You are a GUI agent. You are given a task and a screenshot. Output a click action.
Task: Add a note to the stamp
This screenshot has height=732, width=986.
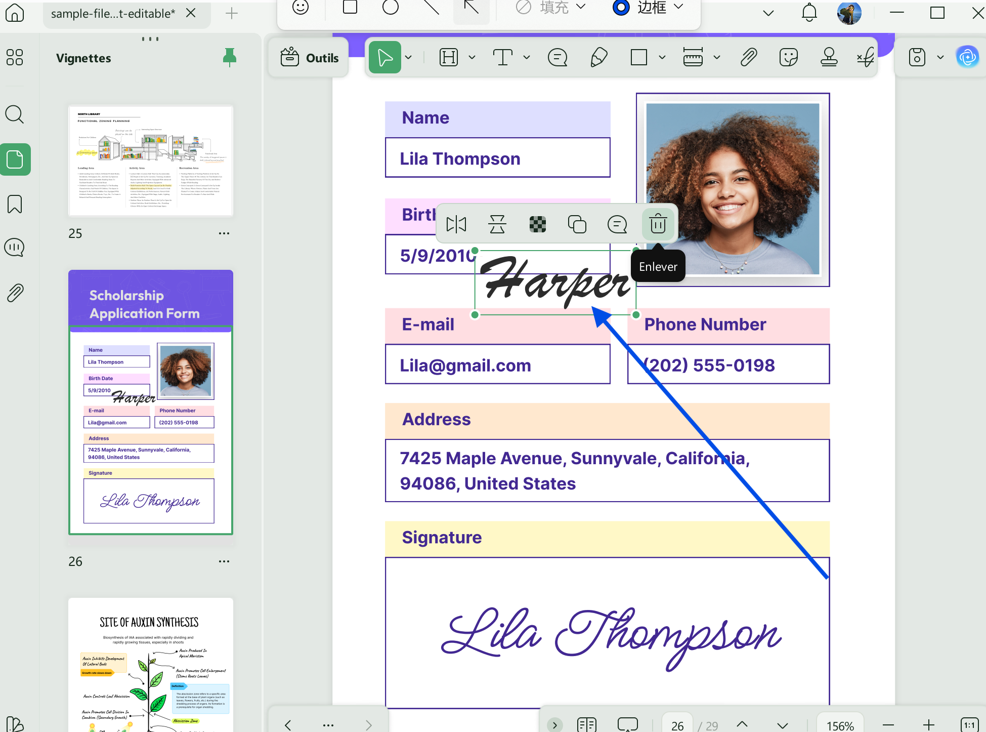(617, 224)
